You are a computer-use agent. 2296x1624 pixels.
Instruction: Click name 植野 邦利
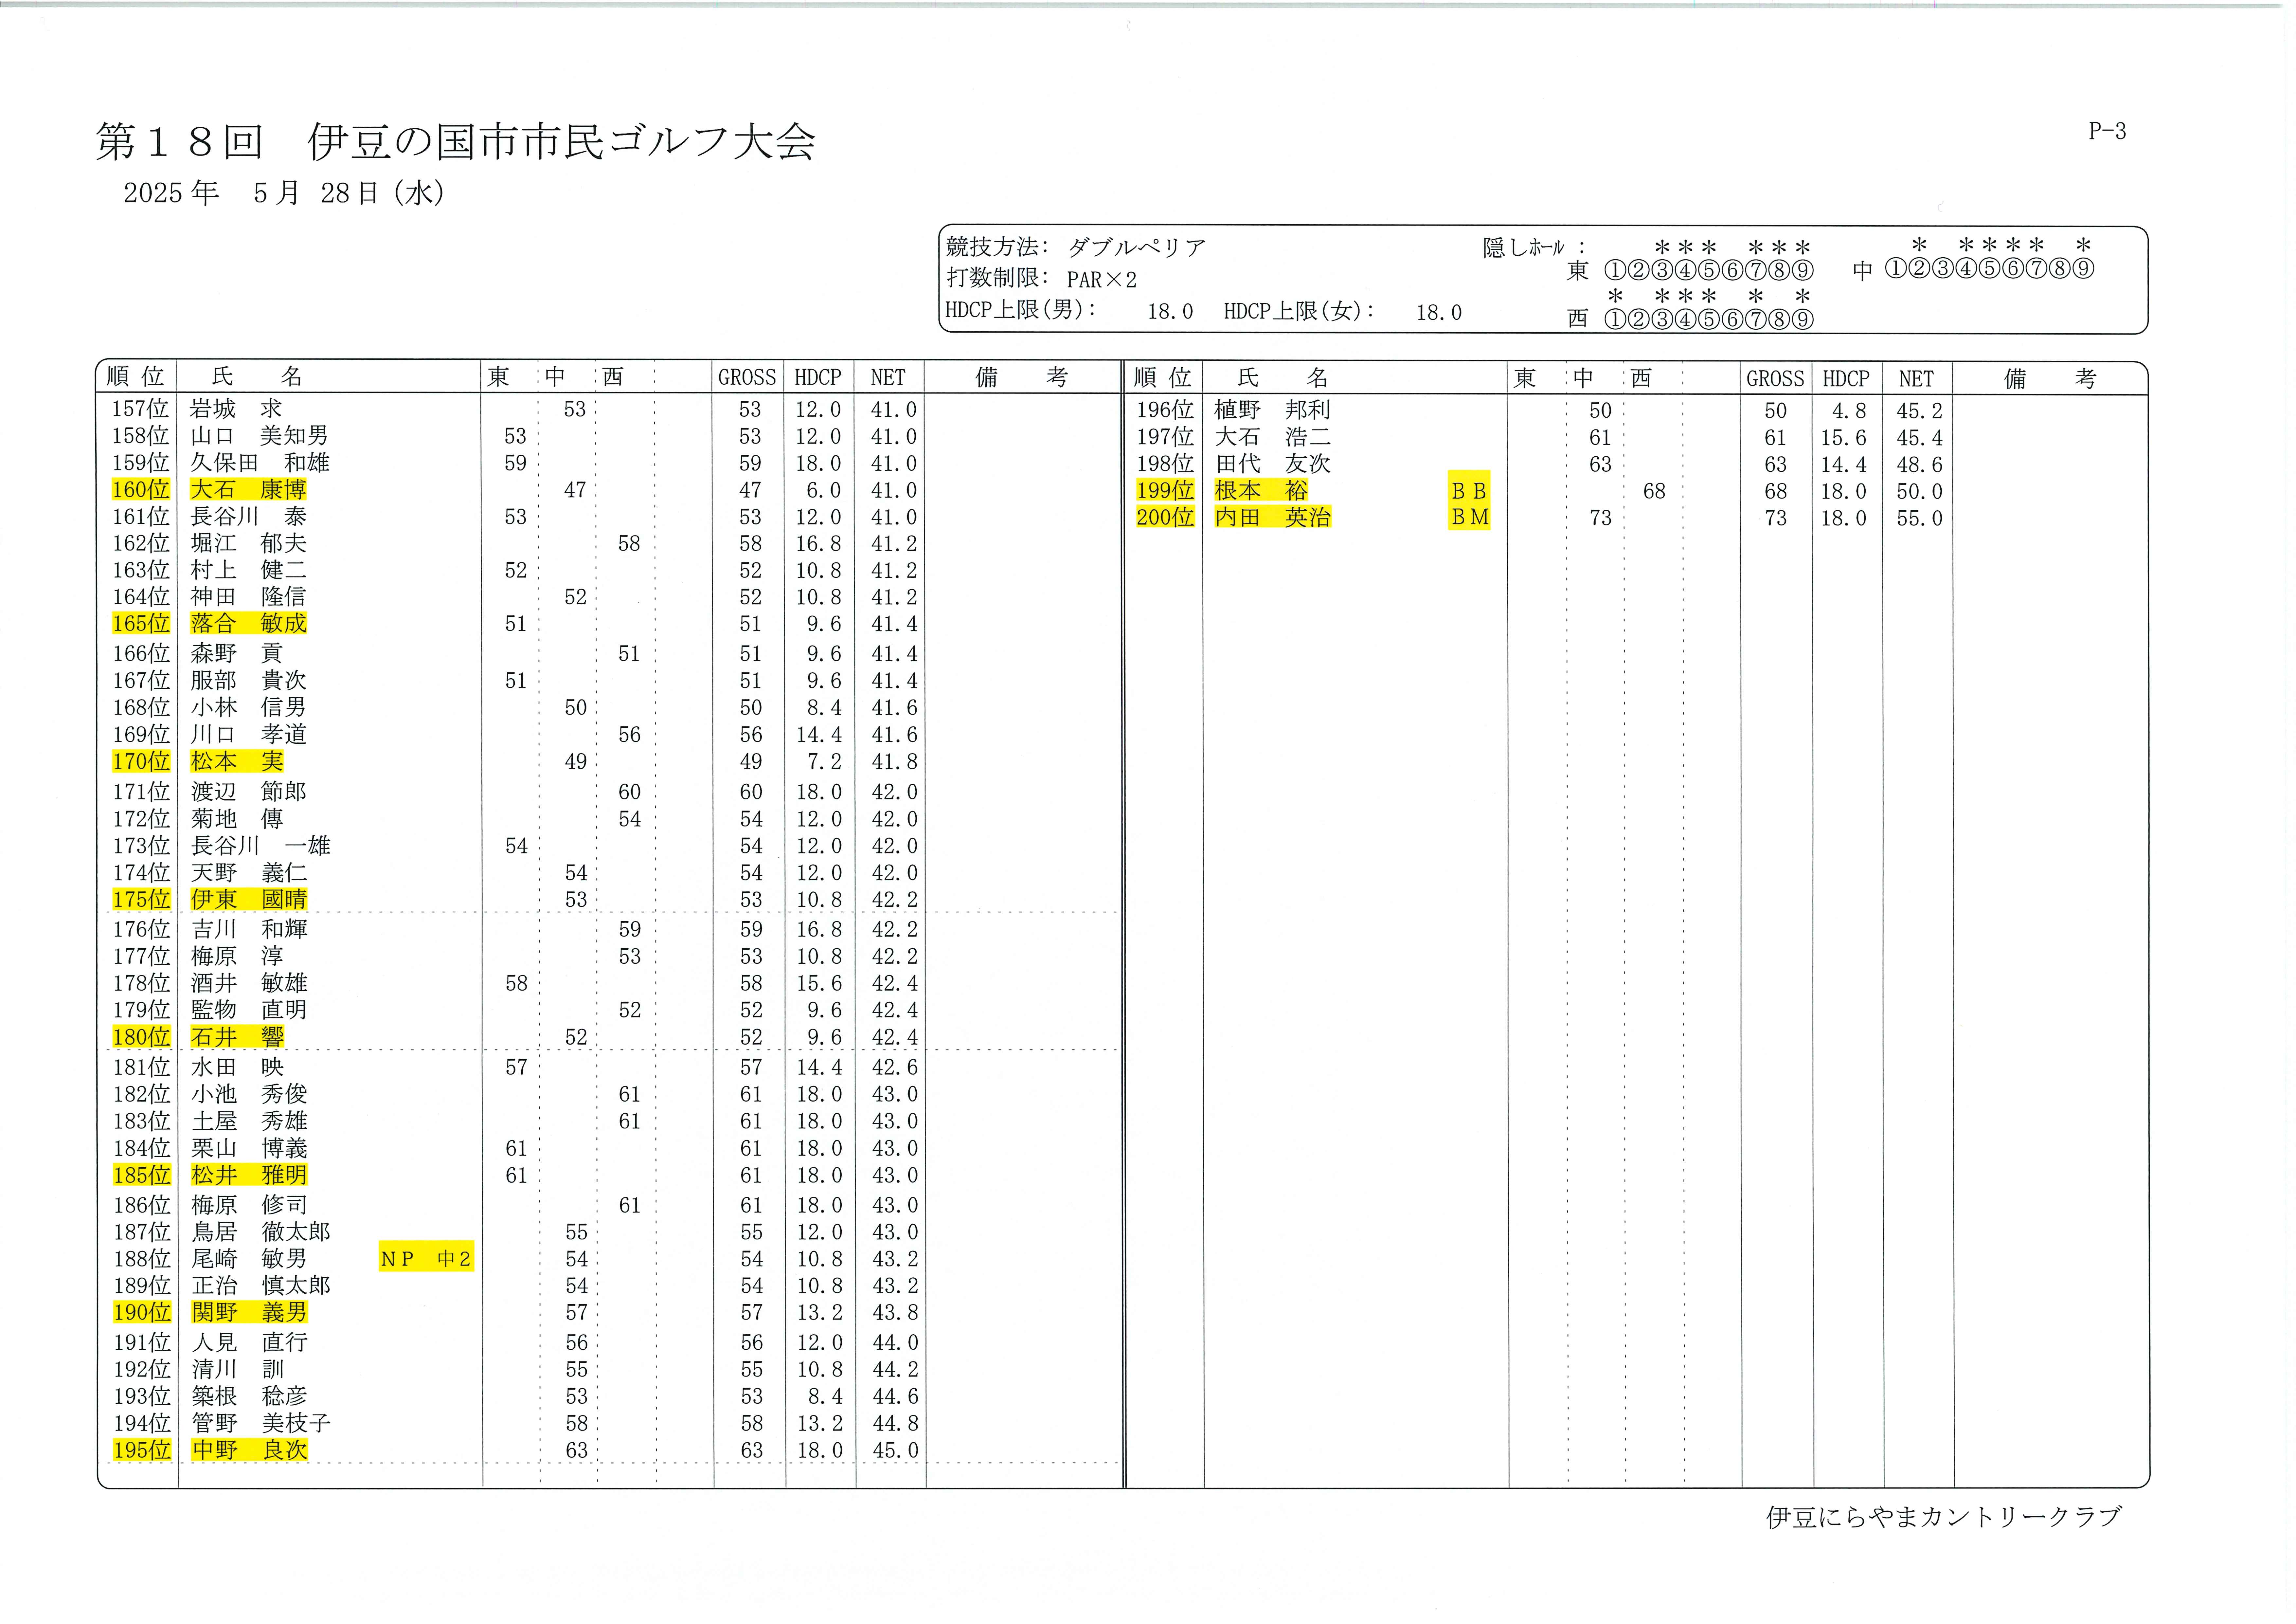[x=1273, y=410]
